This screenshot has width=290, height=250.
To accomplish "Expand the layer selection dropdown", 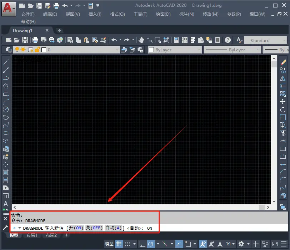I will point(116,50).
